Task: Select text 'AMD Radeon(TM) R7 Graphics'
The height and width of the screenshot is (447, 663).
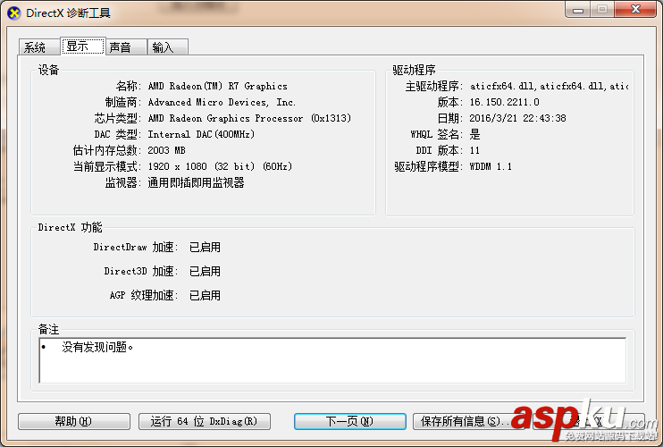Action: point(217,86)
